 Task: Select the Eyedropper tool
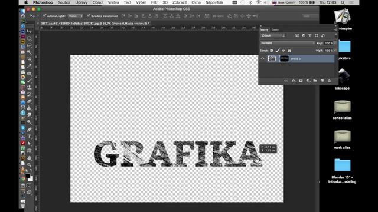click(x=29, y=66)
